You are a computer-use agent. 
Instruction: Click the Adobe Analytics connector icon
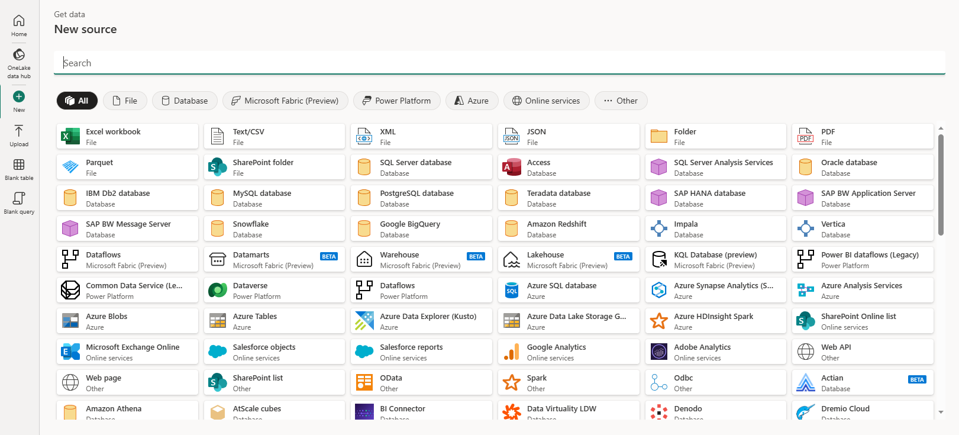[659, 352]
